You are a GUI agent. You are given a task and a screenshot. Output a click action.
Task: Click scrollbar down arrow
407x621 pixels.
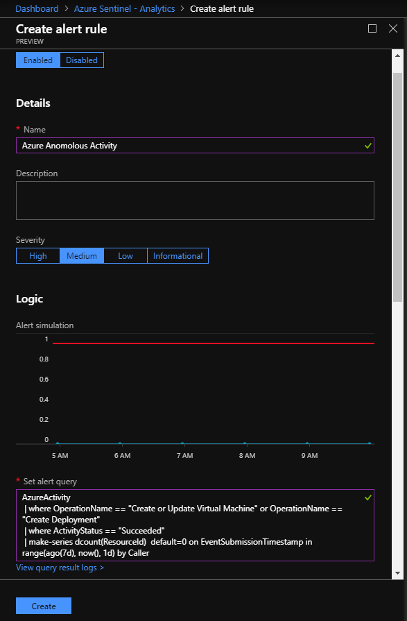point(397,572)
